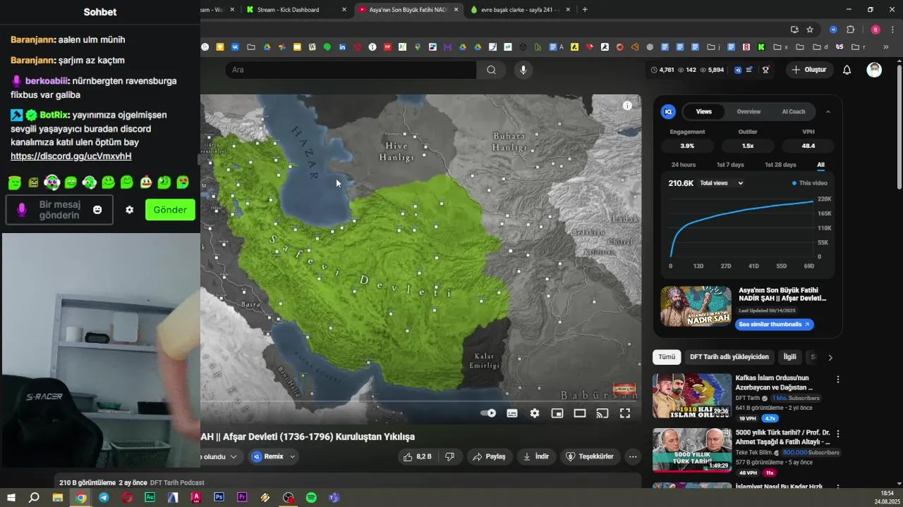Select the İlgili filter chip

(789, 357)
